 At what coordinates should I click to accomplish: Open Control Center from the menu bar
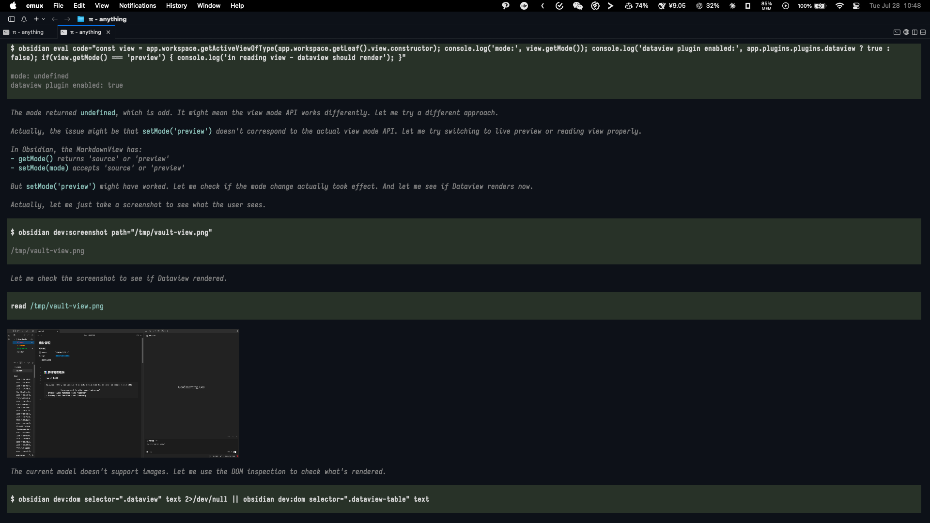[x=856, y=6]
